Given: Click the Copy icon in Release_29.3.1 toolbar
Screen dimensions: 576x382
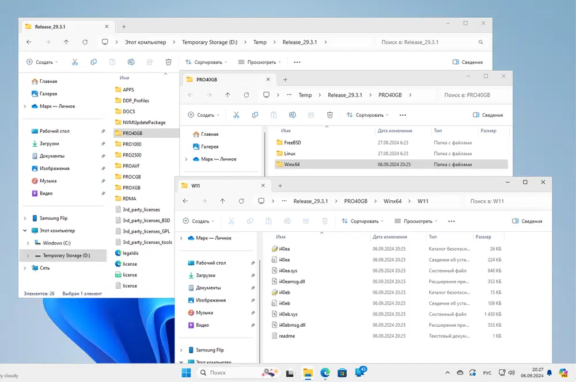Looking at the screenshot, I should point(93,62).
